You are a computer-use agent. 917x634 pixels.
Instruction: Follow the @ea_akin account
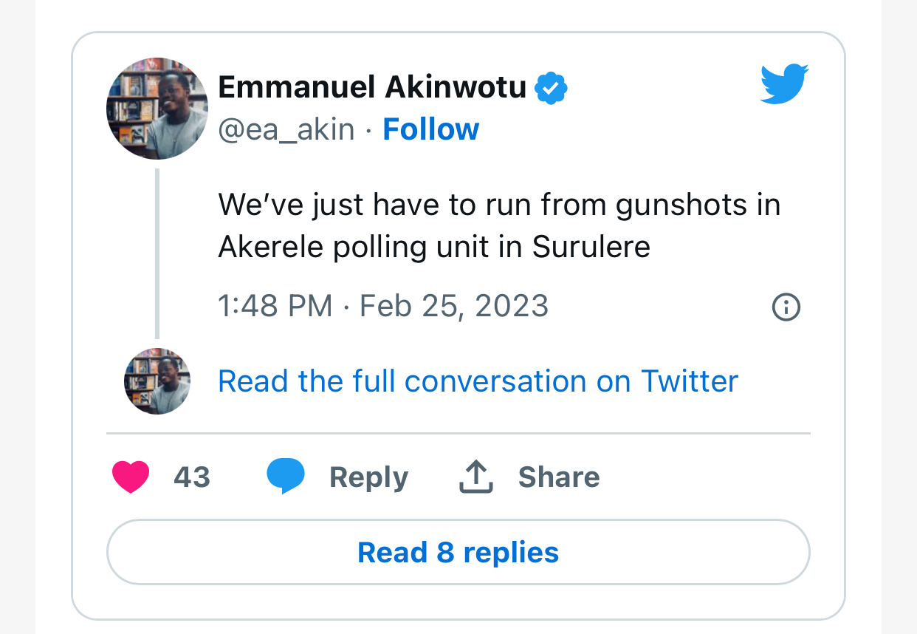point(430,130)
